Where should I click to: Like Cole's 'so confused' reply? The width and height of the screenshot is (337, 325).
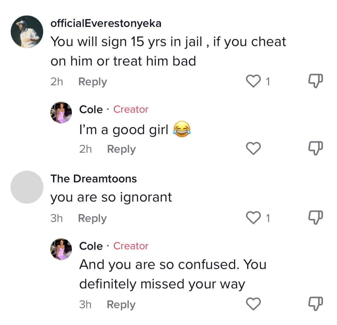[x=253, y=304]
